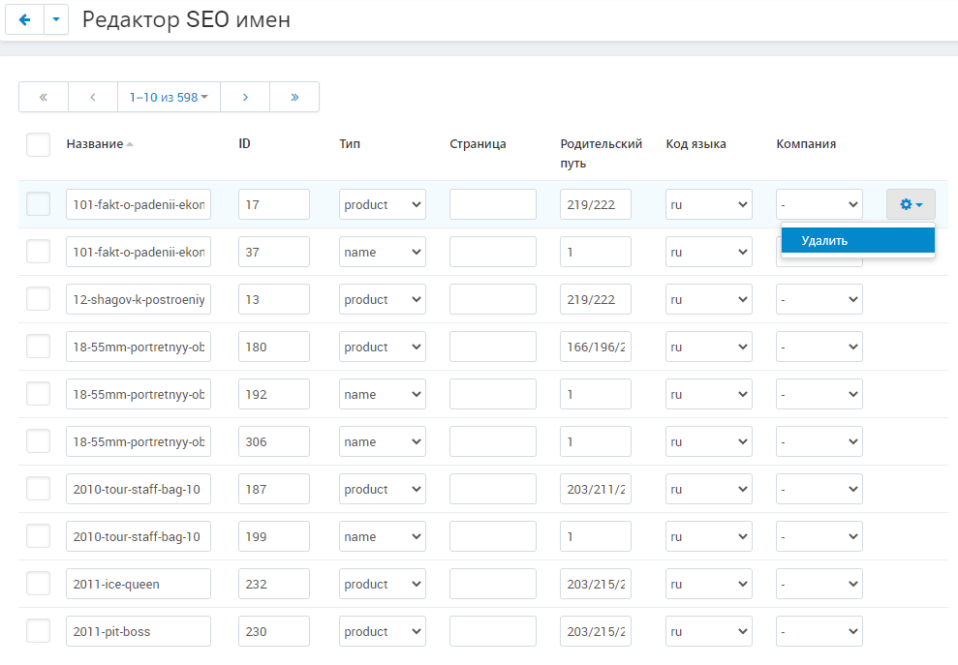Open the Код языка dropdown for ID 13
Viewport: 958px width, 665px height.
point(709,299)
